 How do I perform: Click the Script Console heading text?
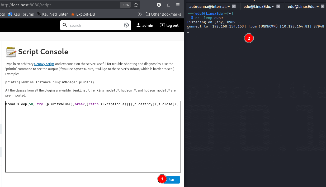(43, 52)
